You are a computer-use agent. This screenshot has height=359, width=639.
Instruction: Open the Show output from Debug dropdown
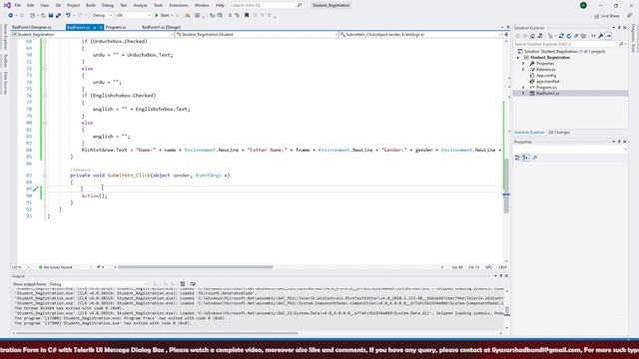98,284
